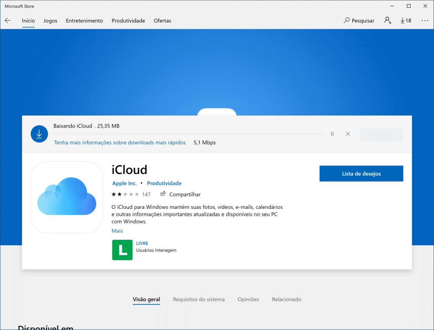434x330 pixels.
Task: Expand the description with Mais
Action: coord(117,231)
